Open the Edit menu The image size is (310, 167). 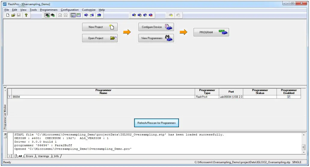[x=14, y=10]
